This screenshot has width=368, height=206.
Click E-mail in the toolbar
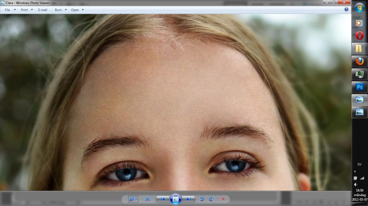tap(43, 10)
